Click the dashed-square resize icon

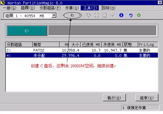pos(97,15)
